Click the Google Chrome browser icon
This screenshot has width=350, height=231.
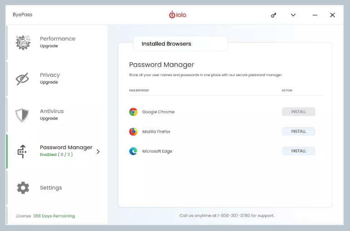133,112
